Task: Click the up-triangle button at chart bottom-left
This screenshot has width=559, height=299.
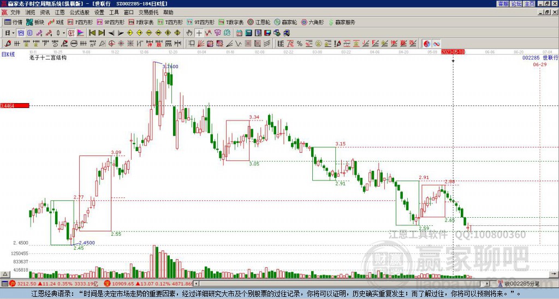Action: click(5, 274)
